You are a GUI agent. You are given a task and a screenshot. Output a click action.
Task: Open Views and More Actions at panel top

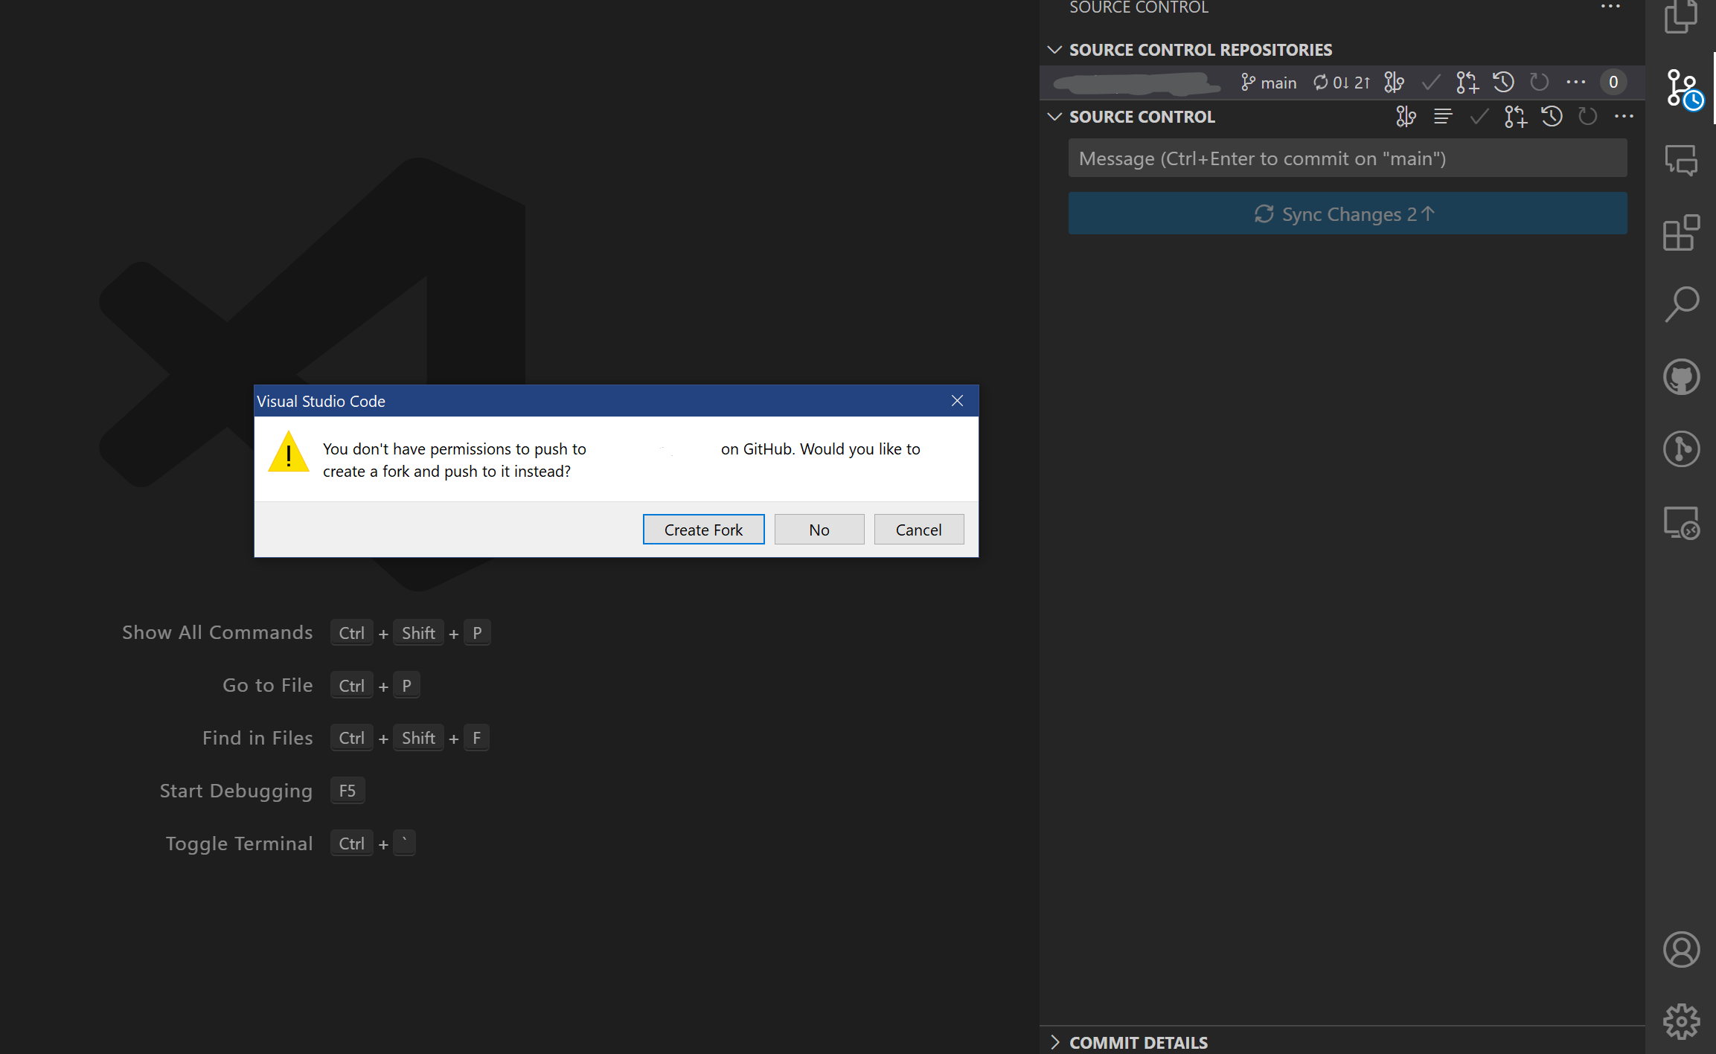coord(1610,6)
